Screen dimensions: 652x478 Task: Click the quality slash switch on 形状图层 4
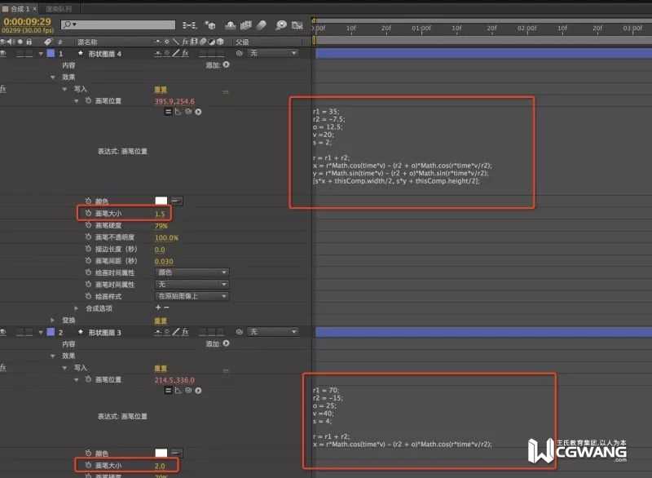click(x=176, y=53)
